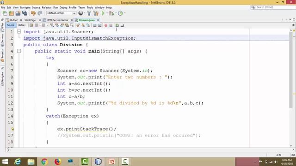
Task: Switch to the Output tab
Action: click(13, 20)
